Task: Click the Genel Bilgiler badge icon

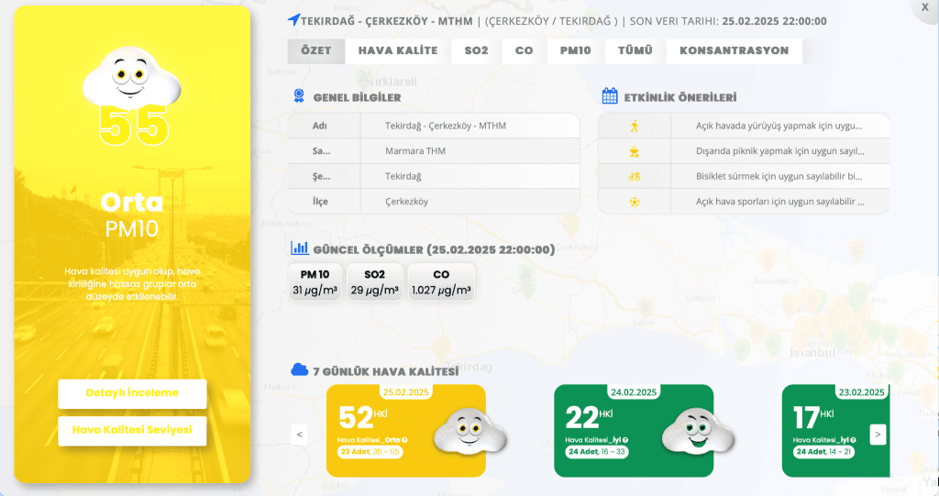Action: pos(299,96)
